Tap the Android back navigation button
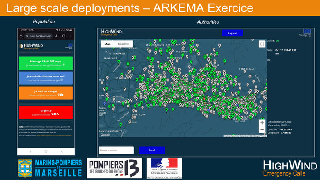The width and height of the screenshot is (320, 180). coord(62,151)
